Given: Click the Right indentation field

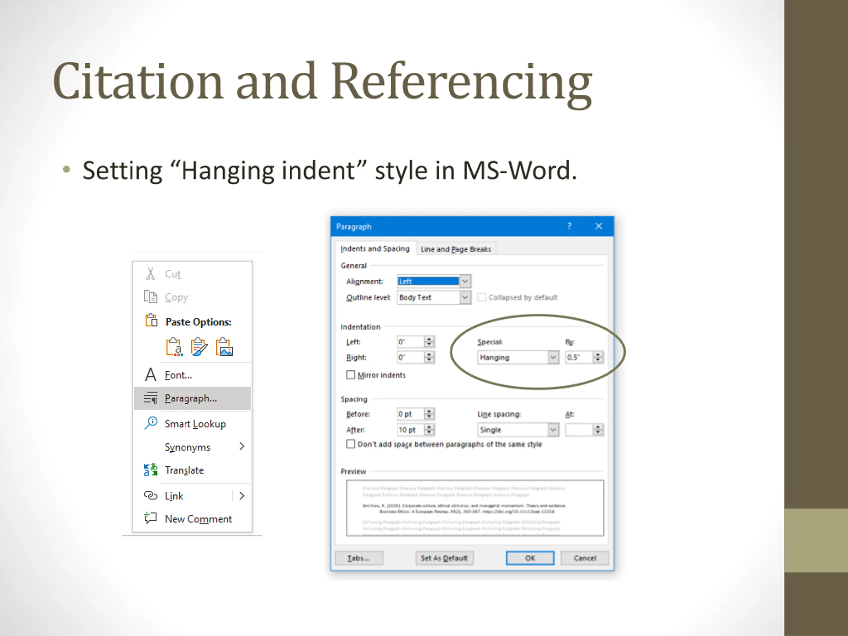Looking at the screenshot, I should coord(410,357).
